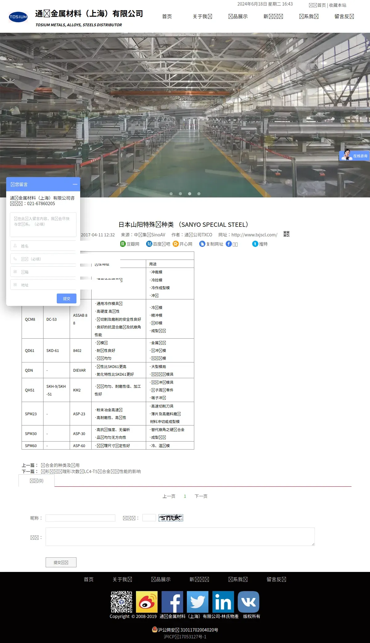Click the 昵称 nickname input field

pyautogui.click(x=80, y=518)
